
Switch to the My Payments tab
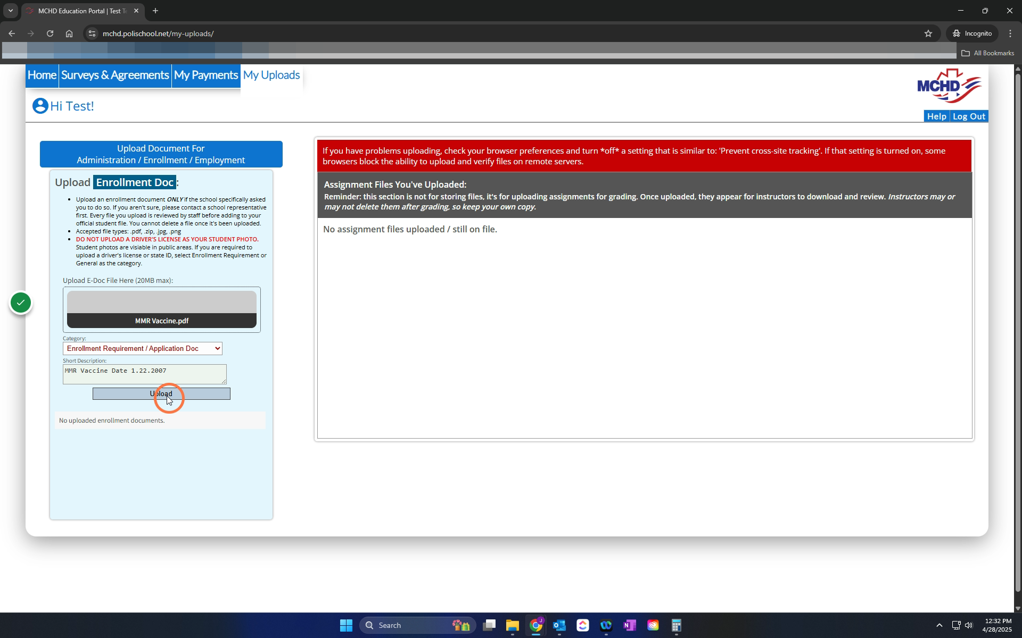[x=206, y=75]
